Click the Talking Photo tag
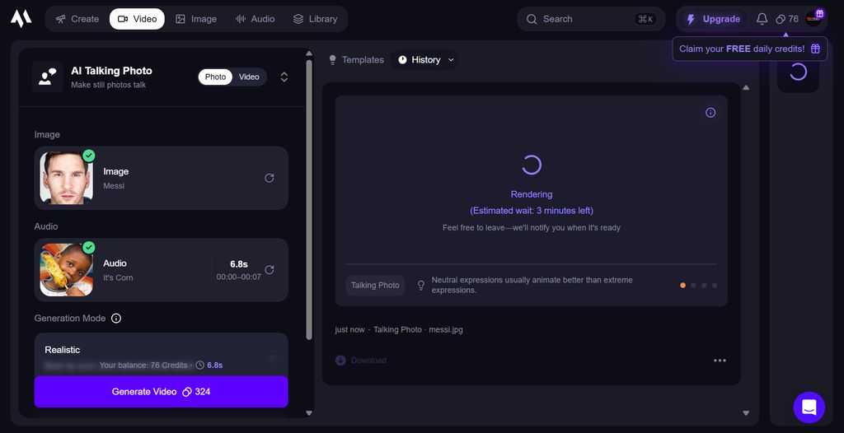The height and width of the screenshot is (433, 844). pyautogui.click(x=375, y=285)
